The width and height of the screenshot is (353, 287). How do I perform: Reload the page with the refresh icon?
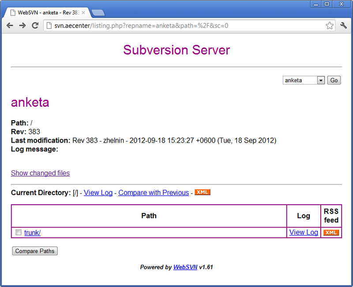[35, 26]
